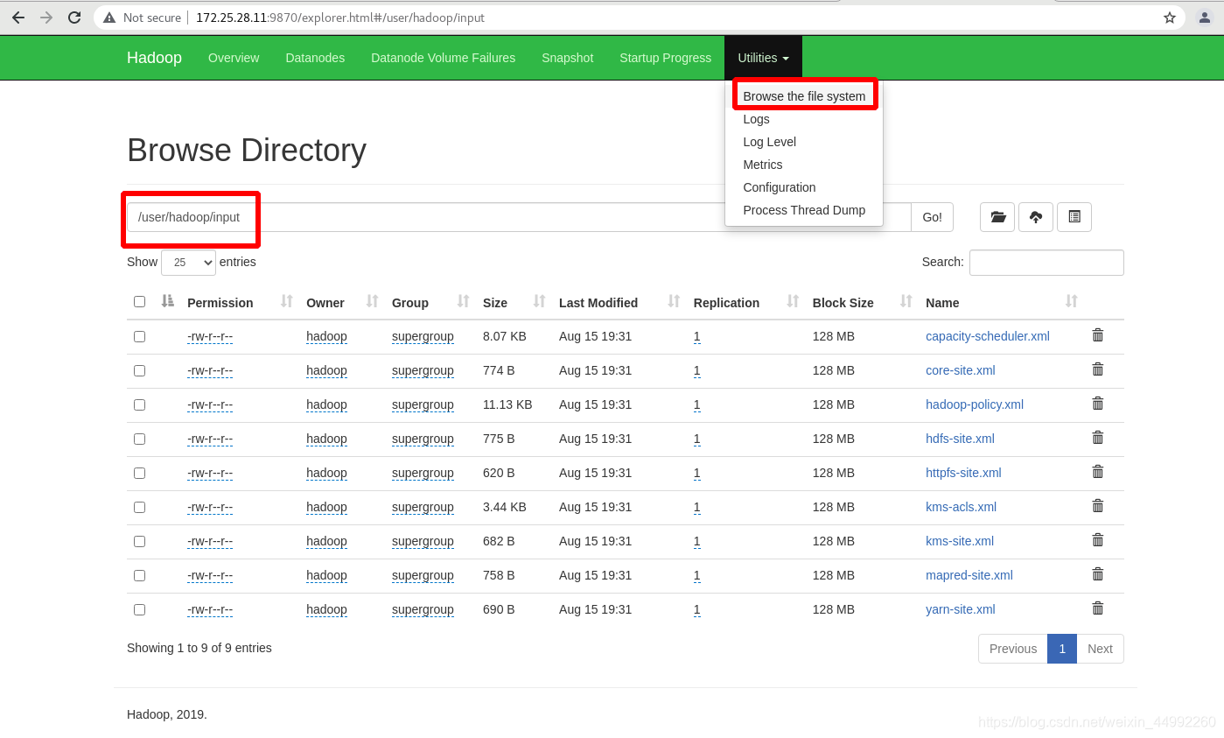Sort the table by Size column
Viewport: 1224px width, 738px height.
pyautogui.click(x=514, y=303)
